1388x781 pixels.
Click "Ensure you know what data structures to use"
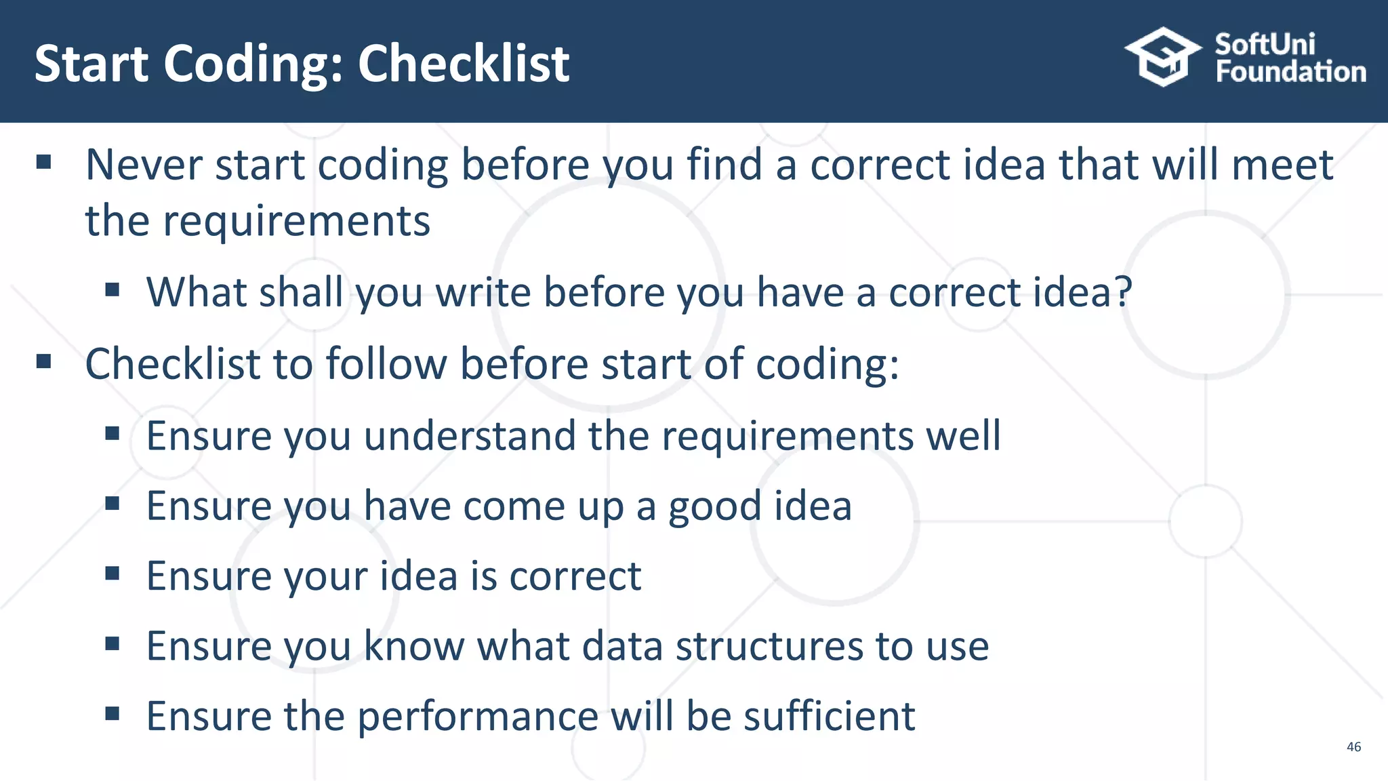[567, 646]
